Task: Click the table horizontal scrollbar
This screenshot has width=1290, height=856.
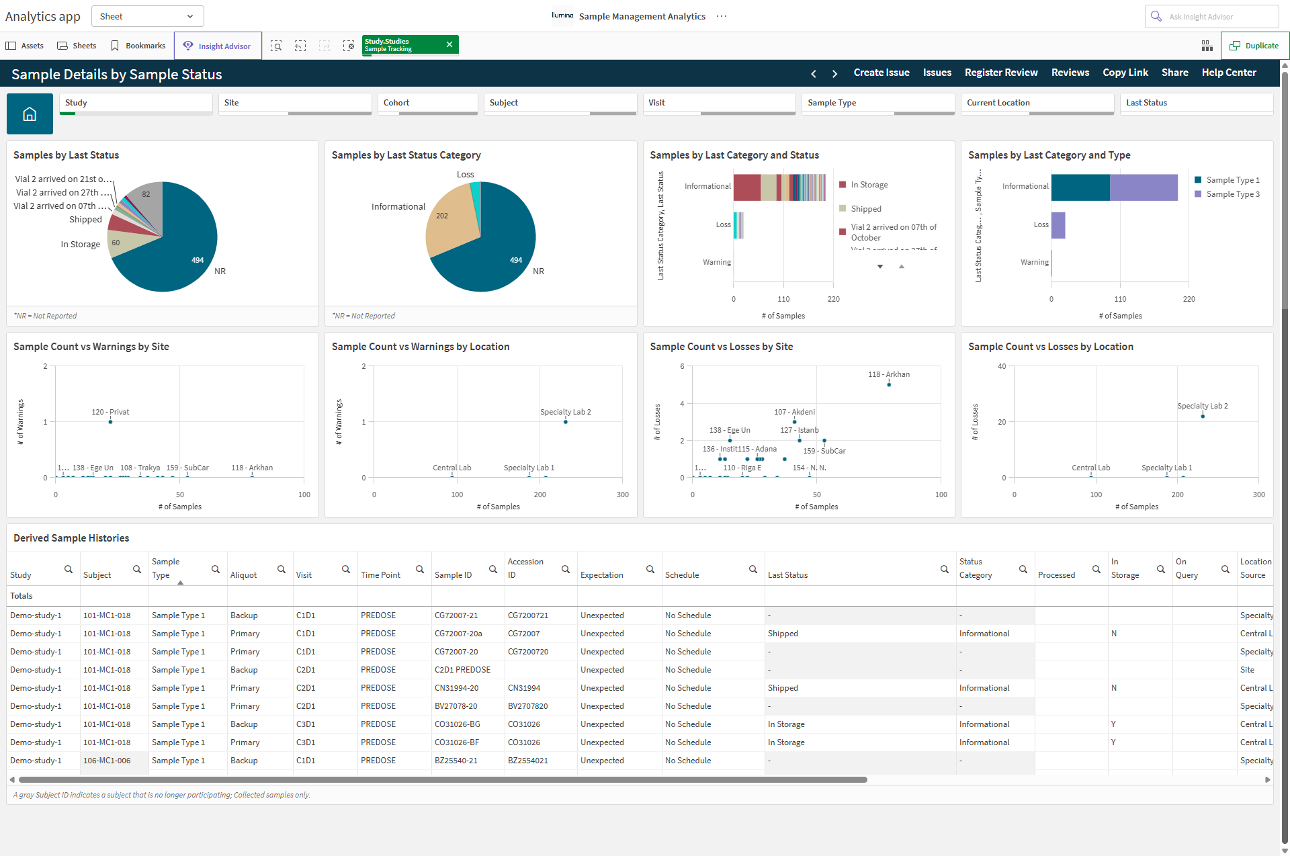Action: (x=443, y=779)
